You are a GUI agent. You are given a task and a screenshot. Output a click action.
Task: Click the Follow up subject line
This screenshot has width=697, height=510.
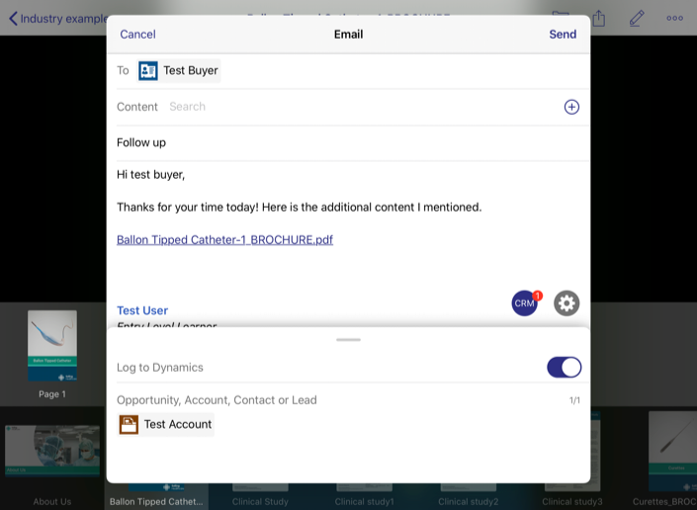coord(141,142)
